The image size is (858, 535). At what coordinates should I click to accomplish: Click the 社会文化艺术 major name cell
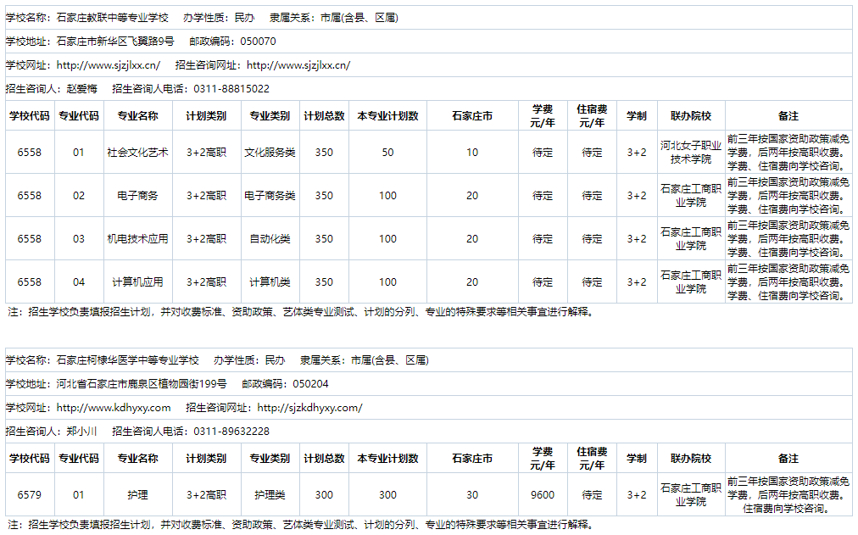137,153
